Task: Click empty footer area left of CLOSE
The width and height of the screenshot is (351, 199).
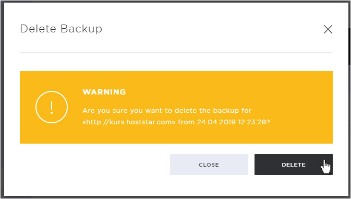Action: coord(94,165)
